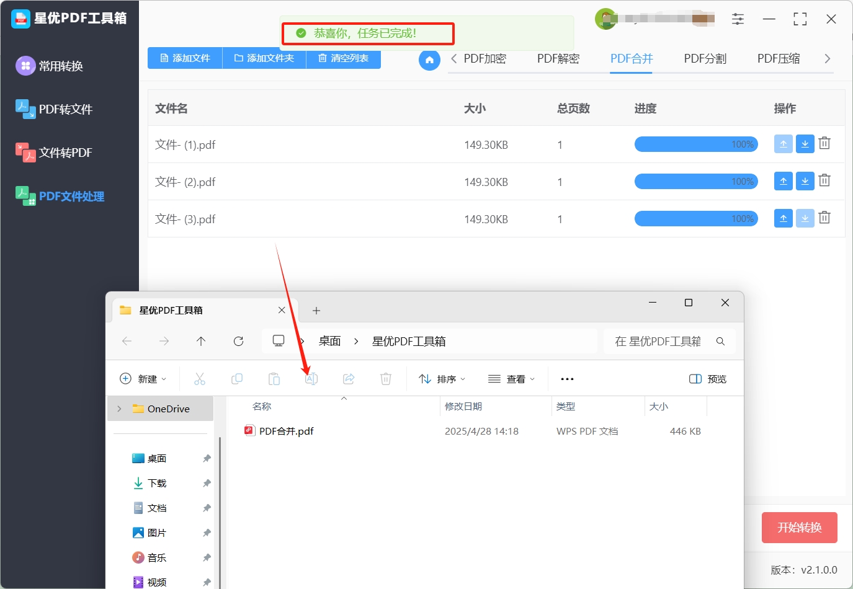Start conversion with 开始转换 button
This screenshot has height=589, width=853.
point(800,528)
